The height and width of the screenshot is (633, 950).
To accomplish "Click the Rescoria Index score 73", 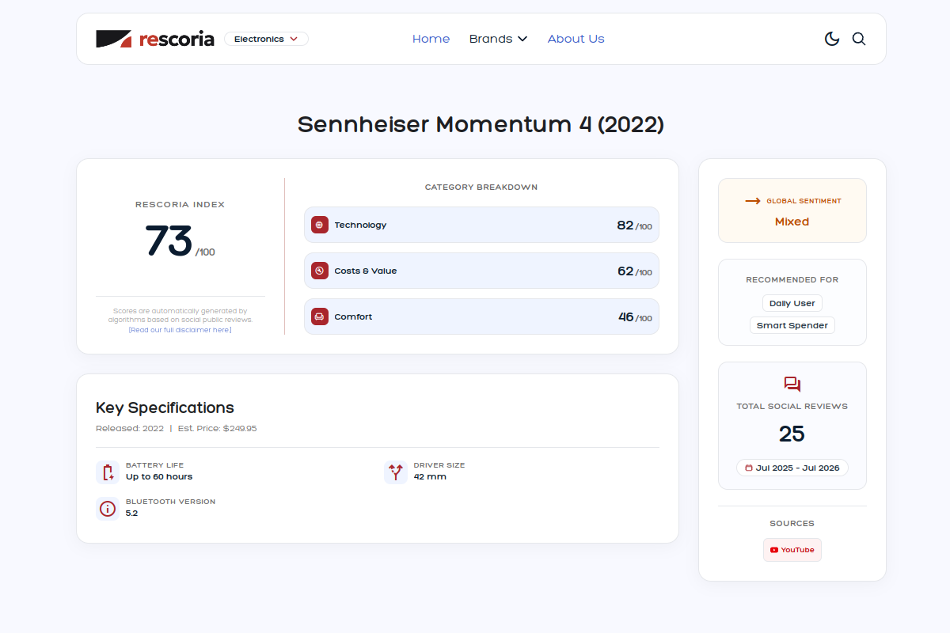I will click(169, 241).
